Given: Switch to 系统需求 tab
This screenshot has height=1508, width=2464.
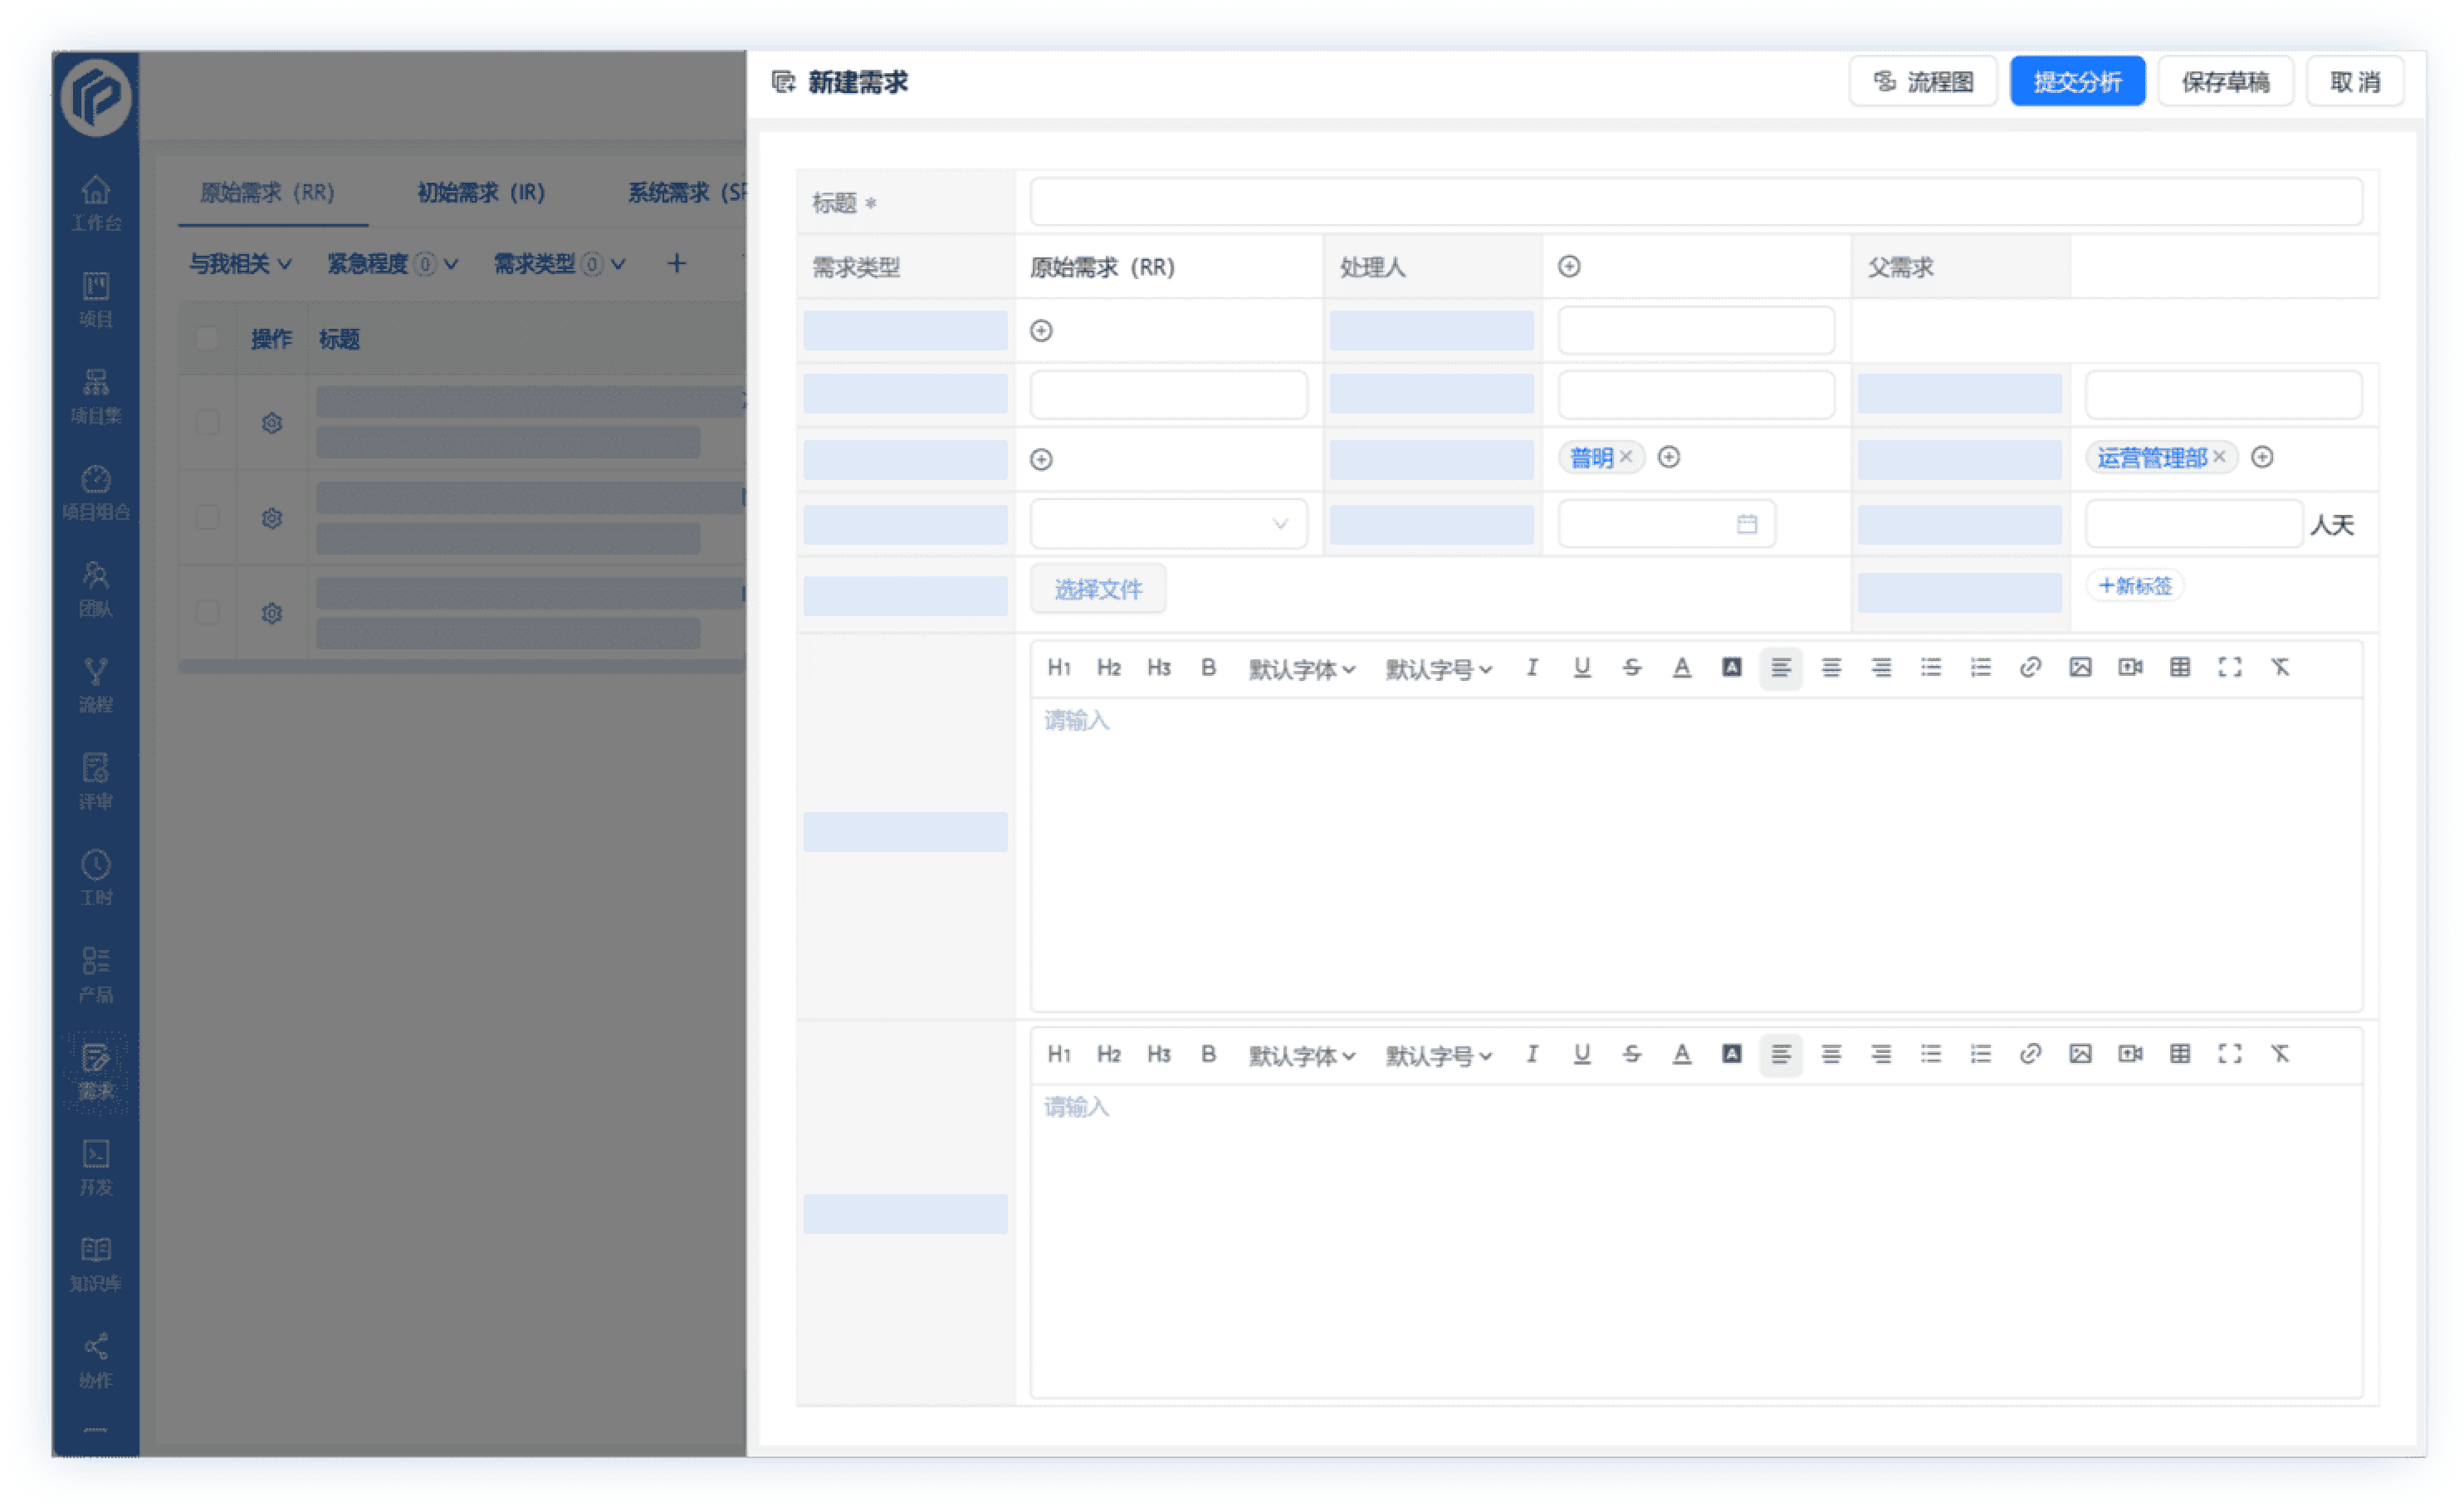Looking at the screenshot, I should point(686,192).
